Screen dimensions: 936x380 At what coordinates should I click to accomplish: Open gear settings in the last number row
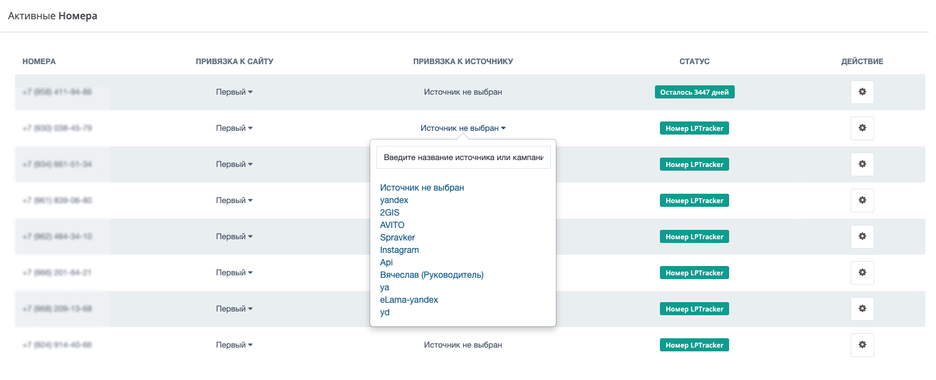point(862,345)
